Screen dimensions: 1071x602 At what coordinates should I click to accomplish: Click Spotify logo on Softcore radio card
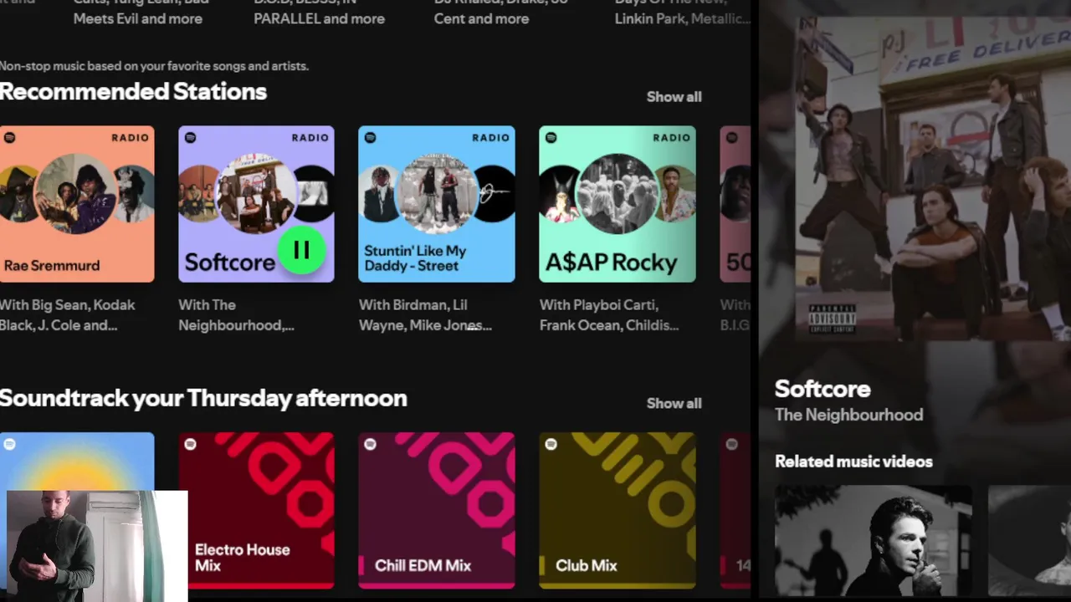pos(190,138)
